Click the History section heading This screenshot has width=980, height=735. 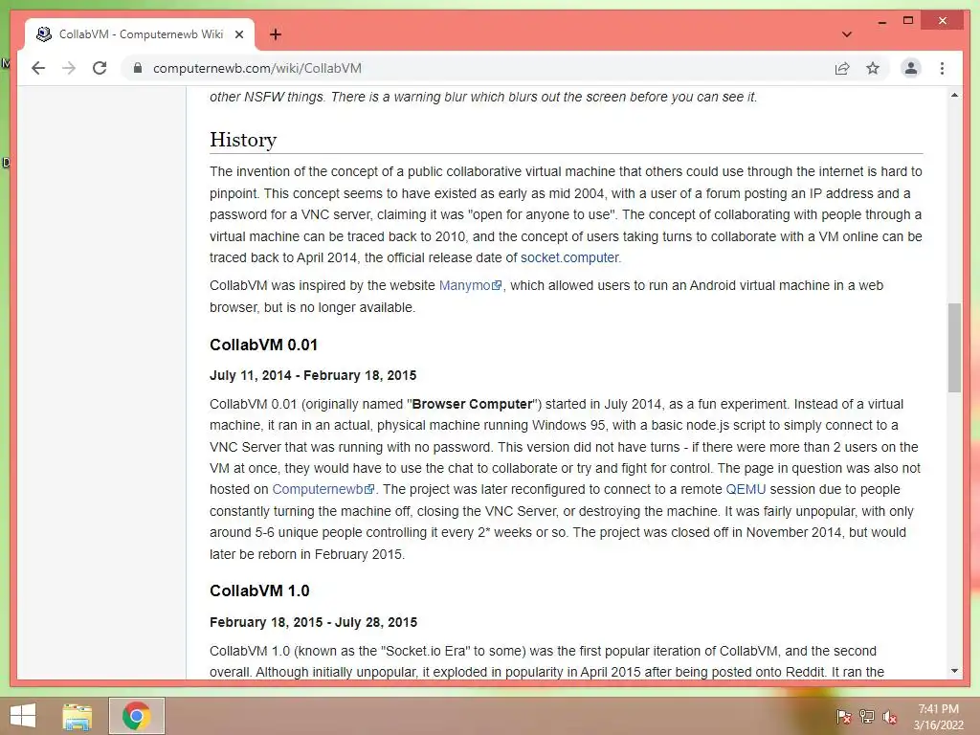pyautogui.click(x=243, y=140)
